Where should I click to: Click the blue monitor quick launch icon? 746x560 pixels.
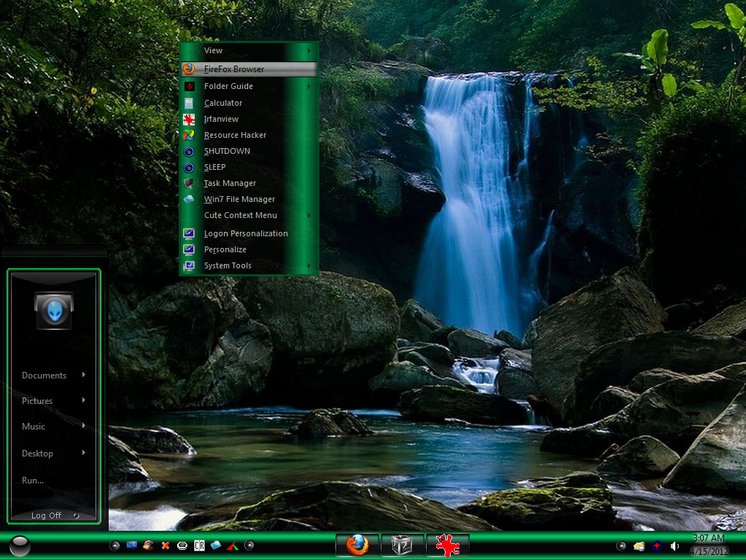132,545
